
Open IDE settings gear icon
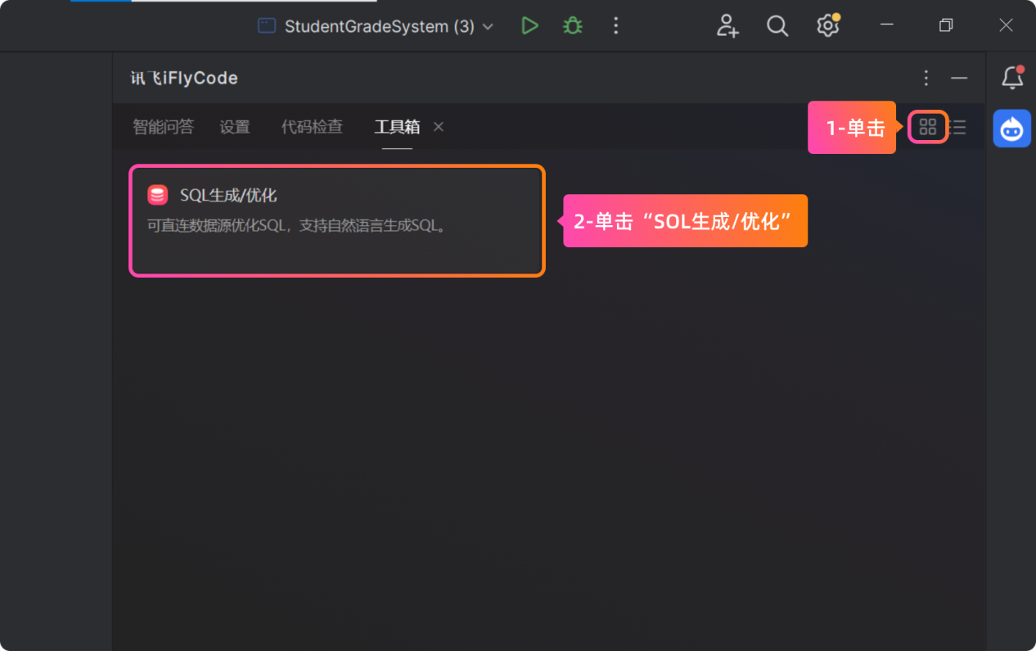coord(828,25)
